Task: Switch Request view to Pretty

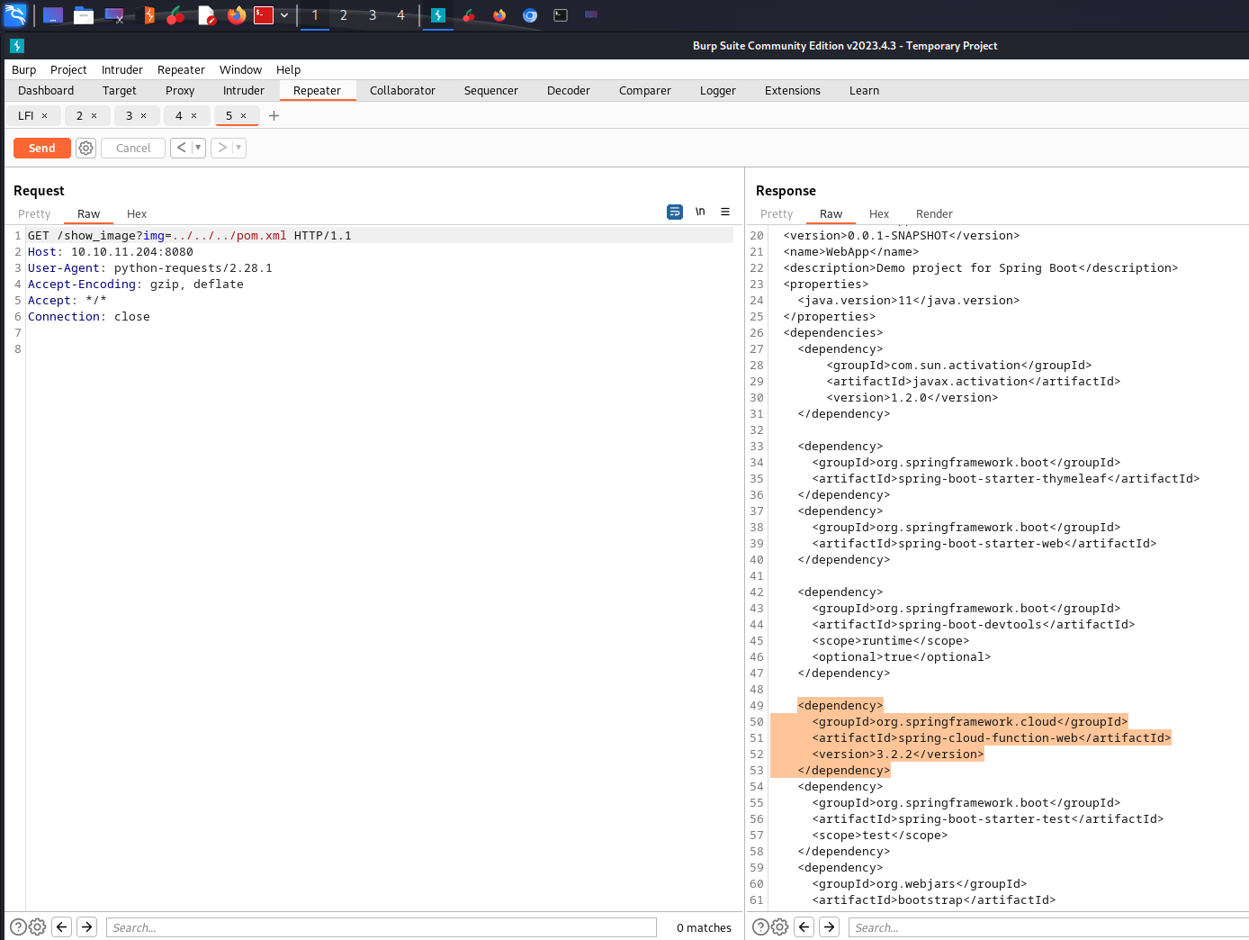Action: (34, 214)
